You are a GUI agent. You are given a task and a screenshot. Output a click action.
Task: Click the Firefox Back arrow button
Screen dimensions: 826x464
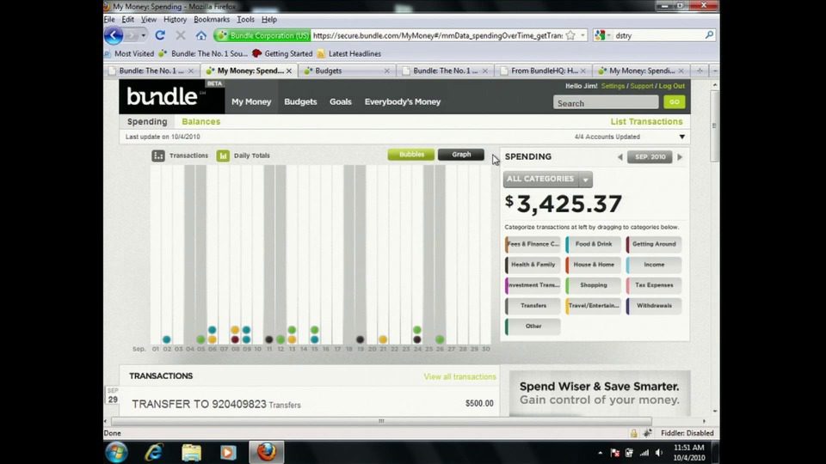(114, 35)
